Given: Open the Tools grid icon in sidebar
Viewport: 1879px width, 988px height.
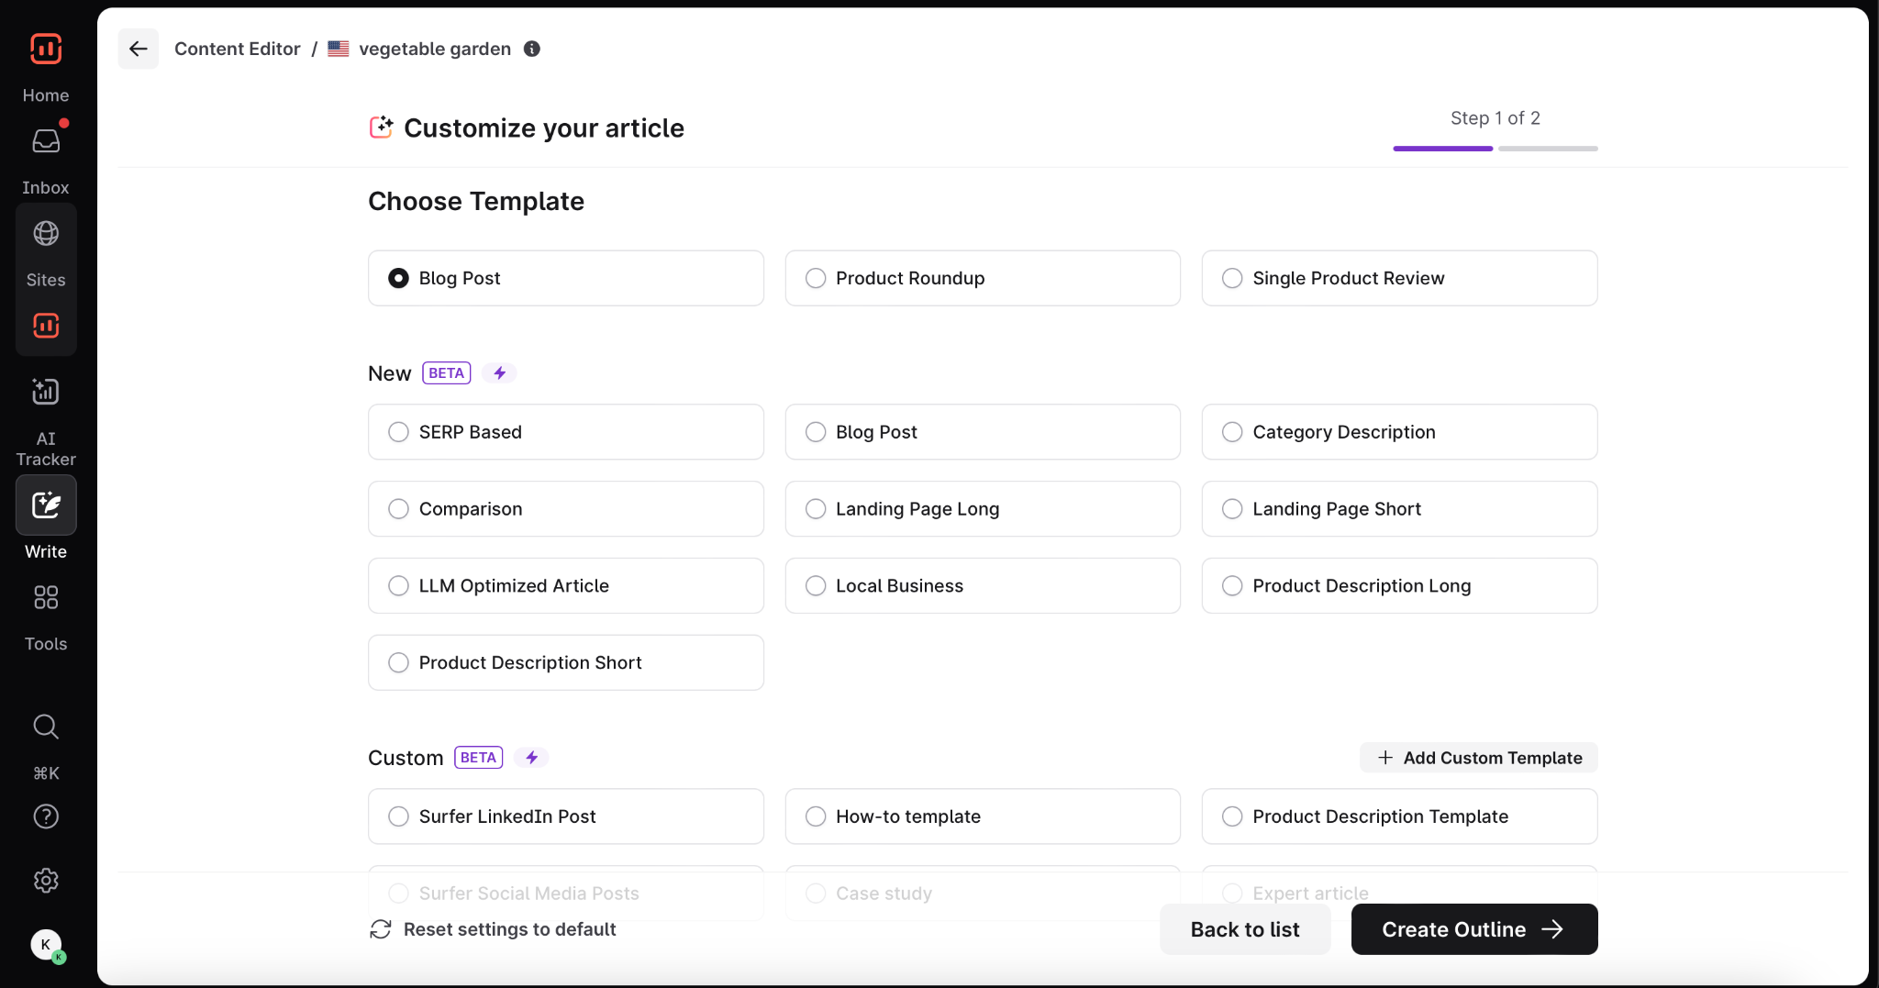Looking at the screenshot, I should [x=46, y=598].
